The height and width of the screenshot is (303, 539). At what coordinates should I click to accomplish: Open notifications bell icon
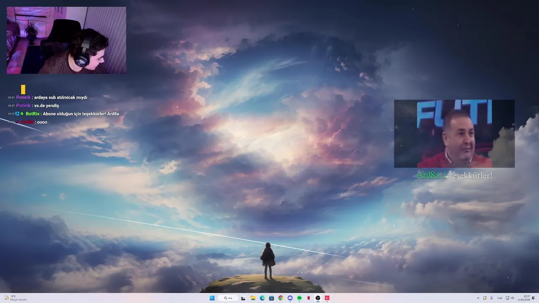[x=534, y=298]
